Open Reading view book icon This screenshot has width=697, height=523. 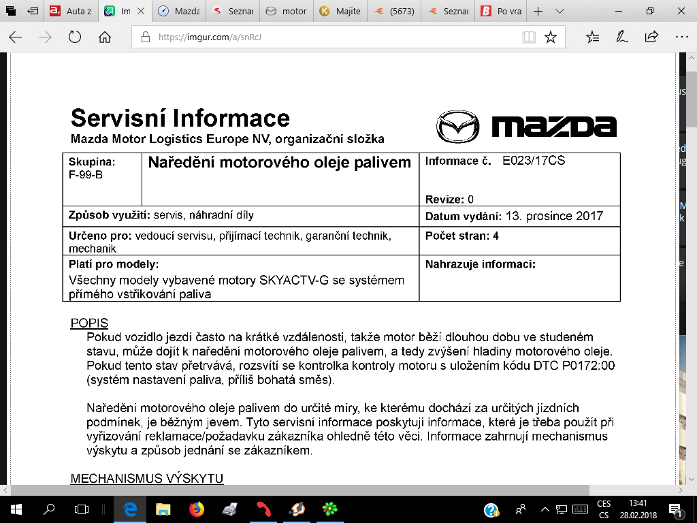529,37
